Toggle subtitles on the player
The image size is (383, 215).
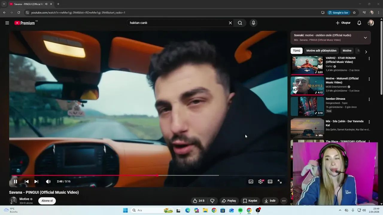coord(251,182)
